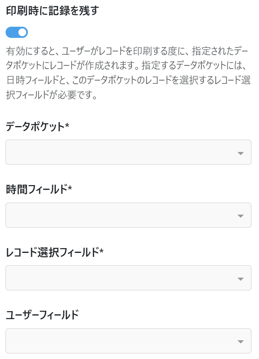Click the レコード選択フィールド dropdown arrow icon
Viewport: 259px width, 359px height.
pos(240,279)
